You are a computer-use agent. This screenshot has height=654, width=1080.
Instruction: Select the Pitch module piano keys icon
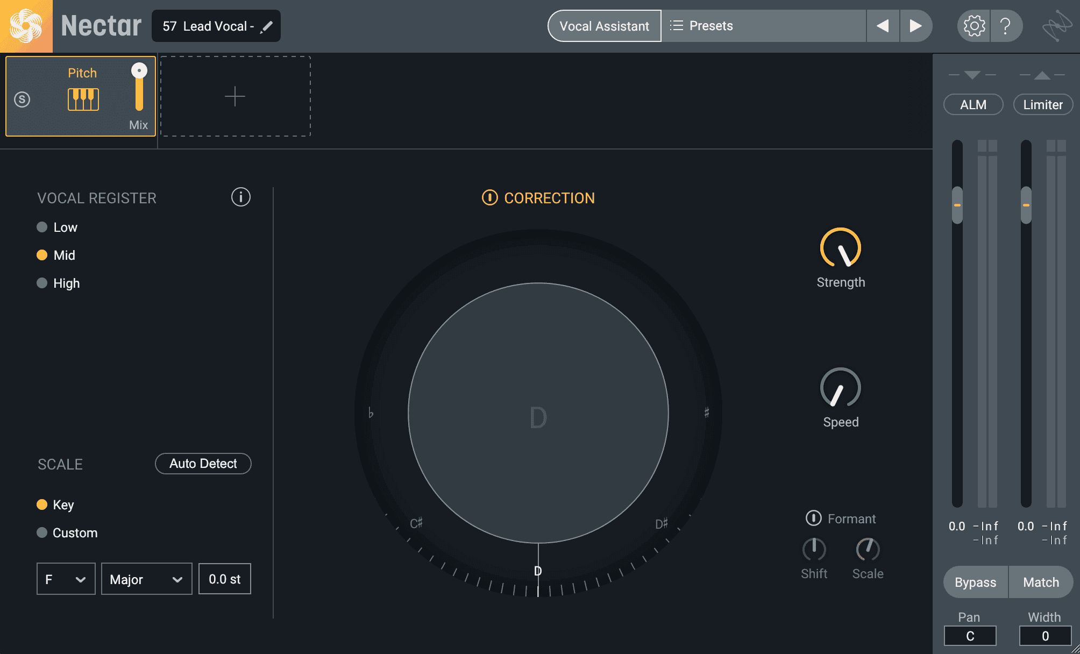click(x=83, y=99)
